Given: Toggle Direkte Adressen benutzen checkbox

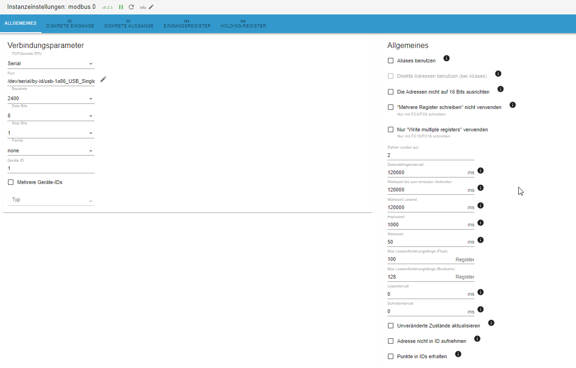Looking at the screenshot, I should pos(391,76).
